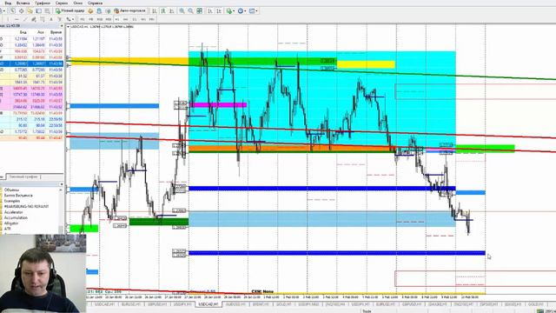The image size is (556, 313).
Task: Select Examples in Navigator list
Action: tap(12, 201)
